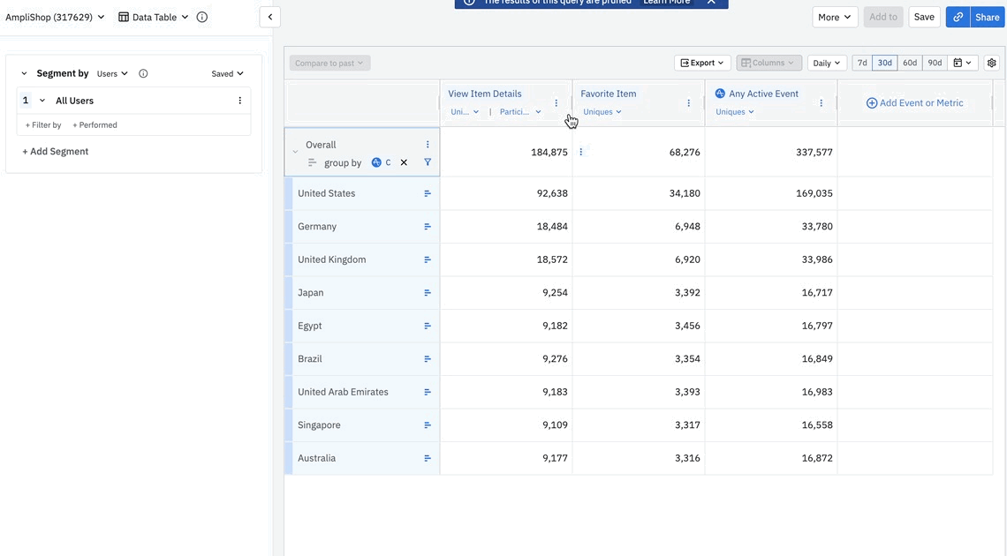The height and width of the screenshot is (556, 1007).
Task: Click the filter funnel icon in Overall row
Action: pos(428,162)
